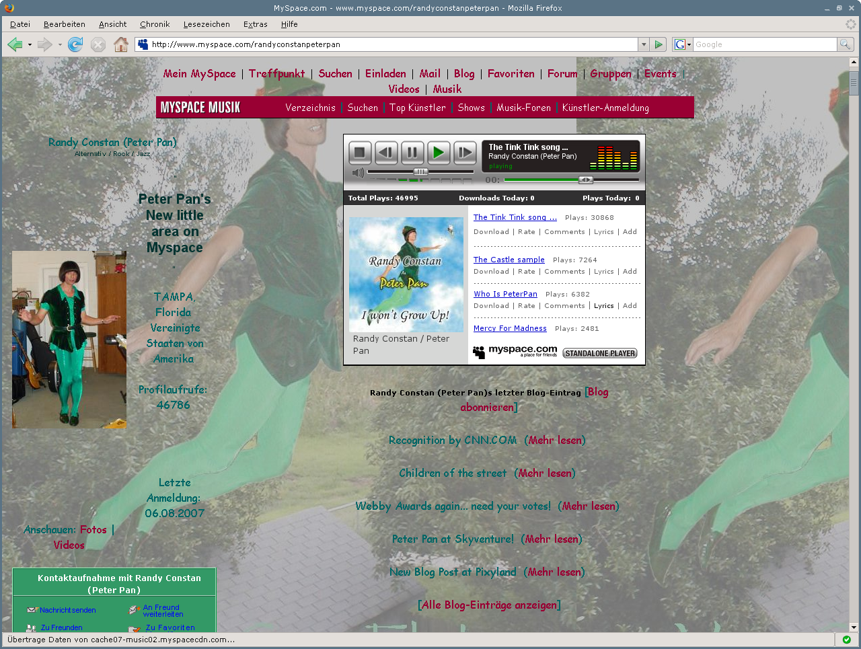
Task: Click Zu Favoriten folder icon
Action: pyautogui.click(x=135, y=628)
